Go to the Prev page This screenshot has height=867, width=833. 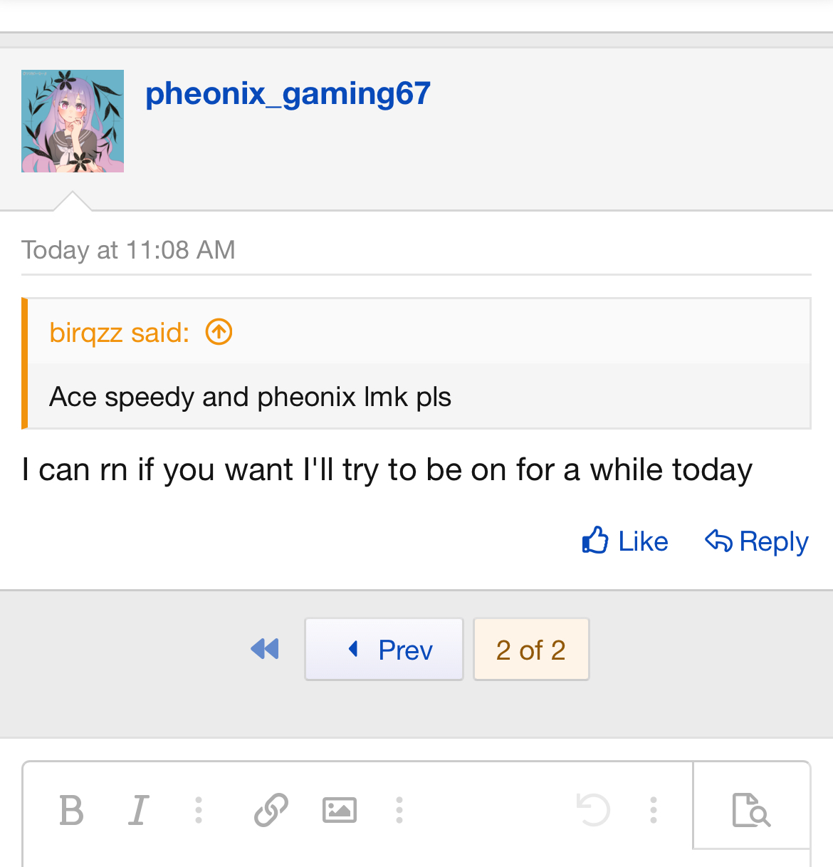click(x=384, y=649)
